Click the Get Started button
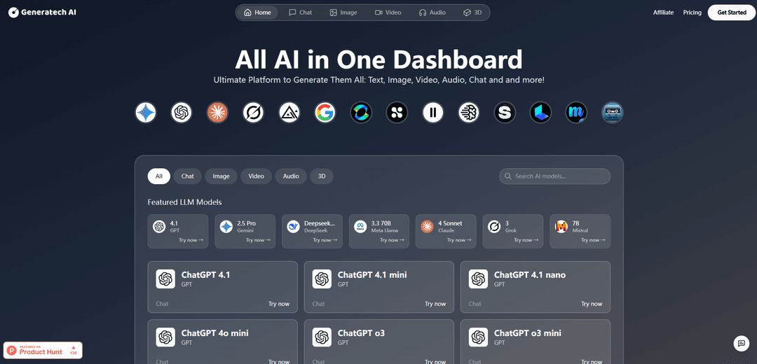The width and height of the screenshot is (757, 364). tap(731, 13)
